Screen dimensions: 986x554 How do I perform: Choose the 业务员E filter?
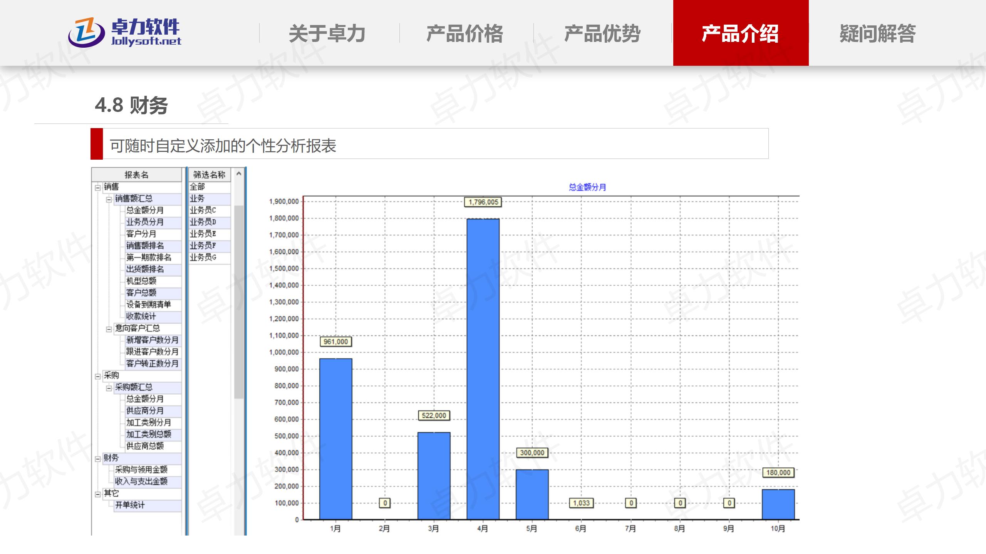point(209,234)
